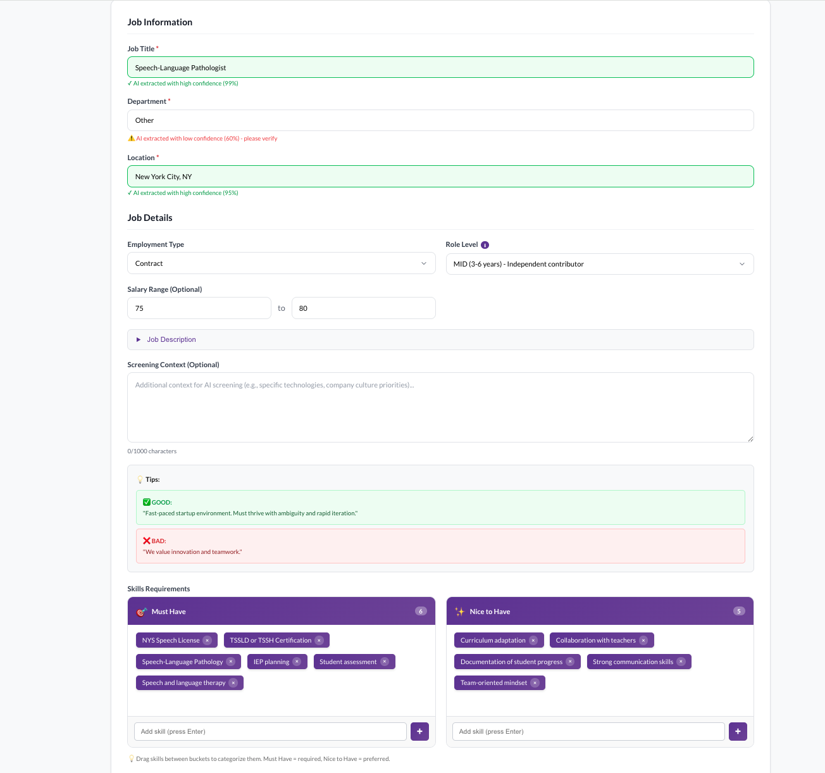Viewport: 825px width, 773px height.
Task: Click the Screening Context resize handle
Action: tap(750, 439)
